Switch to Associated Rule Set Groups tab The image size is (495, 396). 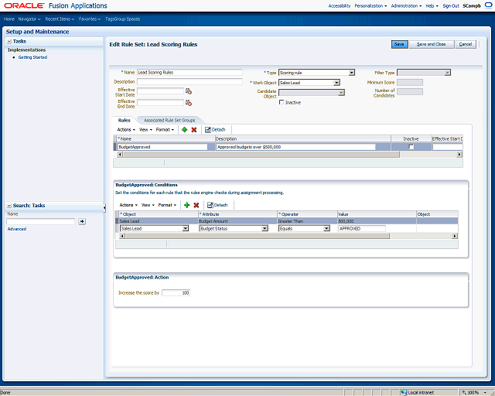click(x=169, y=121)
